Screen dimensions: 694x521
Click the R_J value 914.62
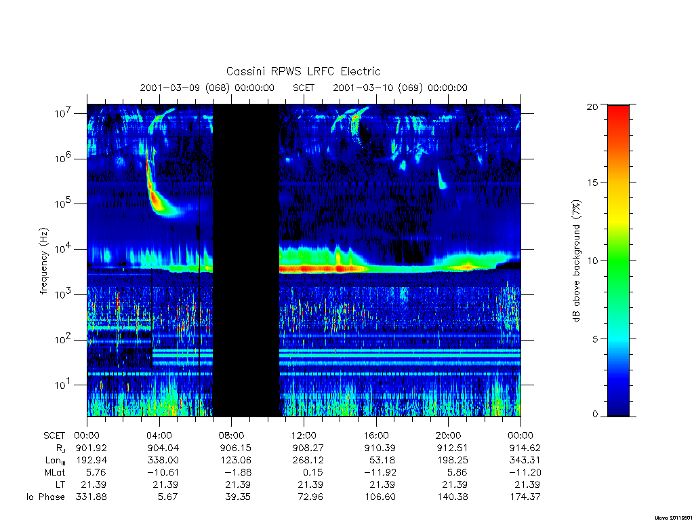tap(525, 448)
